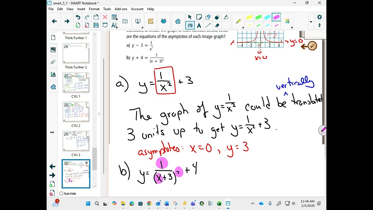The image size is (373, 210).
Task: Select the thin yellow highlighter swatch
Action: (x=249, y=25)
